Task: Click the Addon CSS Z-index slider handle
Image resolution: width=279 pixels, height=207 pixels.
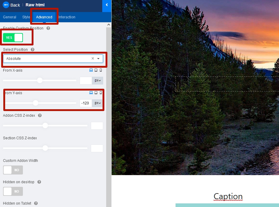Action: tap(45, 125)
